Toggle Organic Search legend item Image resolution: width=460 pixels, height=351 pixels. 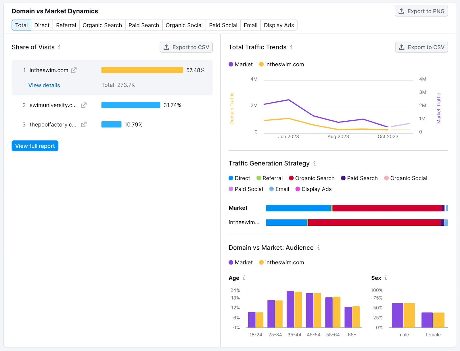tap(312, 178)
